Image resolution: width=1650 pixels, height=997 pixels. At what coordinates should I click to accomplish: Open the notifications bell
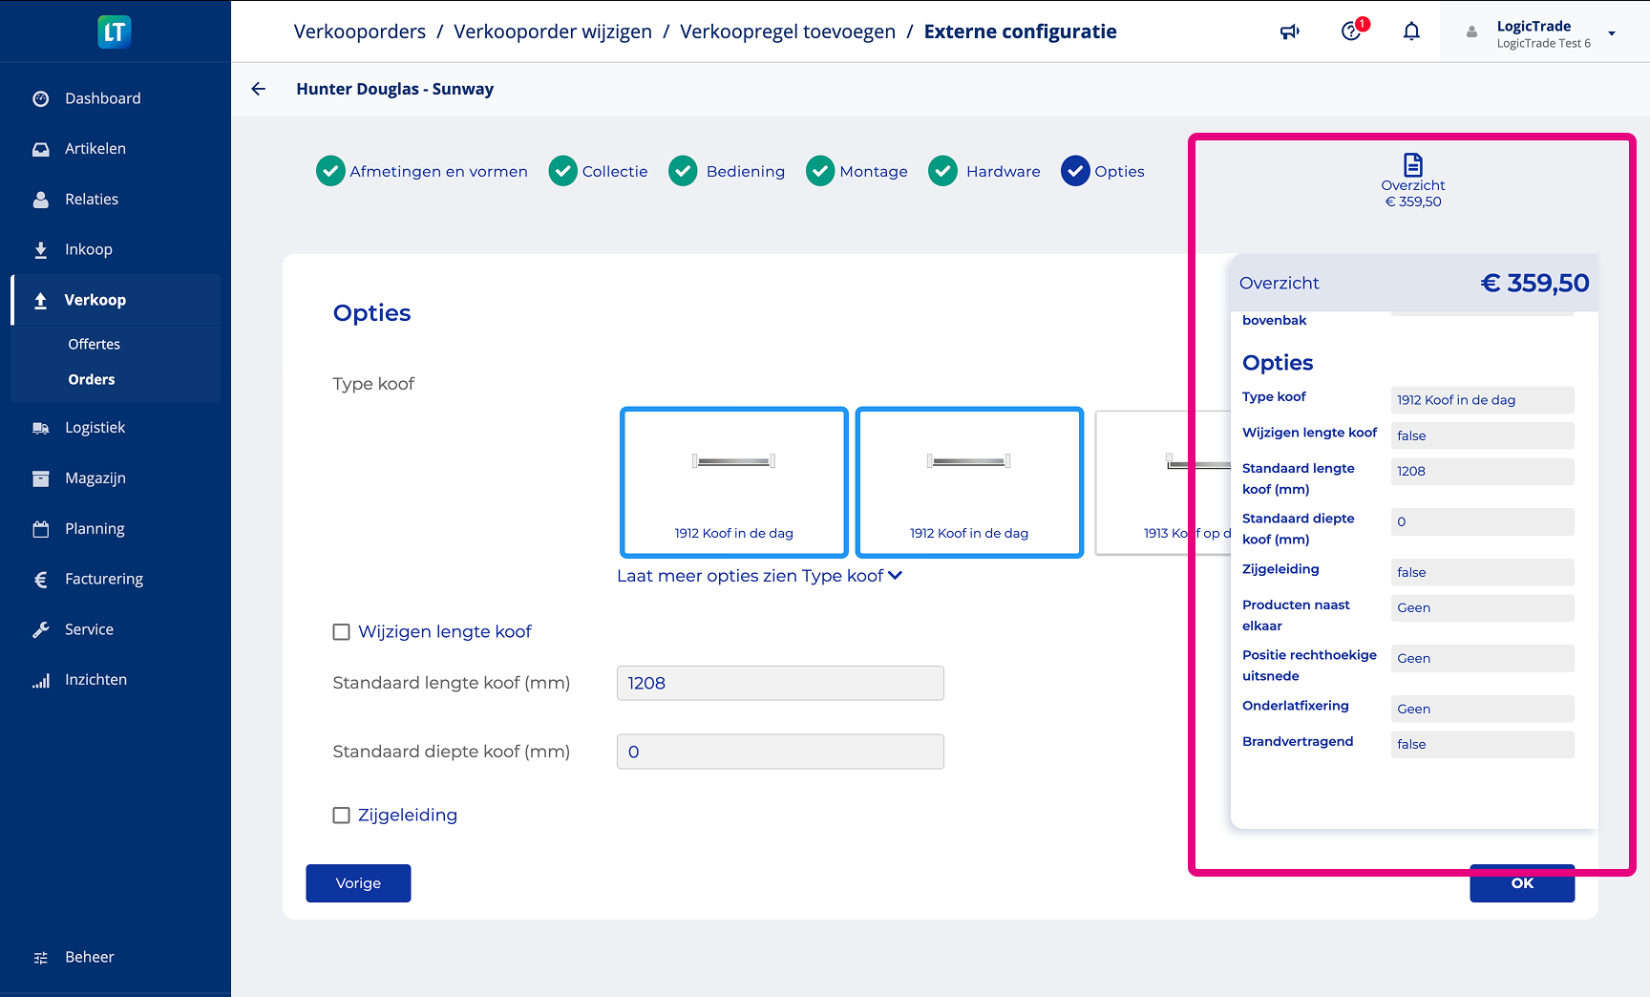[x=1411, y=32]
